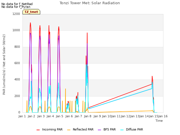Image resolution: width=180 pixels, height=135 pixels.
Task: Click the Jan 3 x-axis tick label
Action: pos(41,116)
